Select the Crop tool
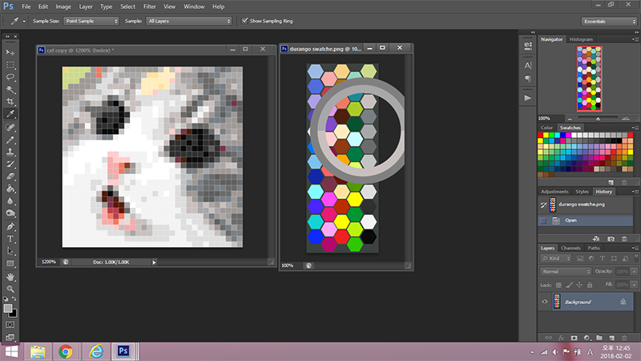 (10, 102)
